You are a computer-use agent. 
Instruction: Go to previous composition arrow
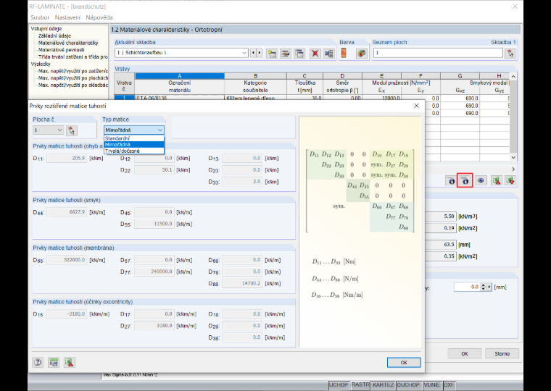click(x=253, y=53)
